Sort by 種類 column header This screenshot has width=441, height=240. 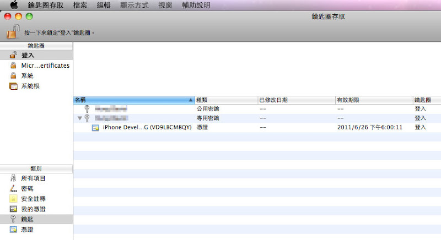pos(226,100)
